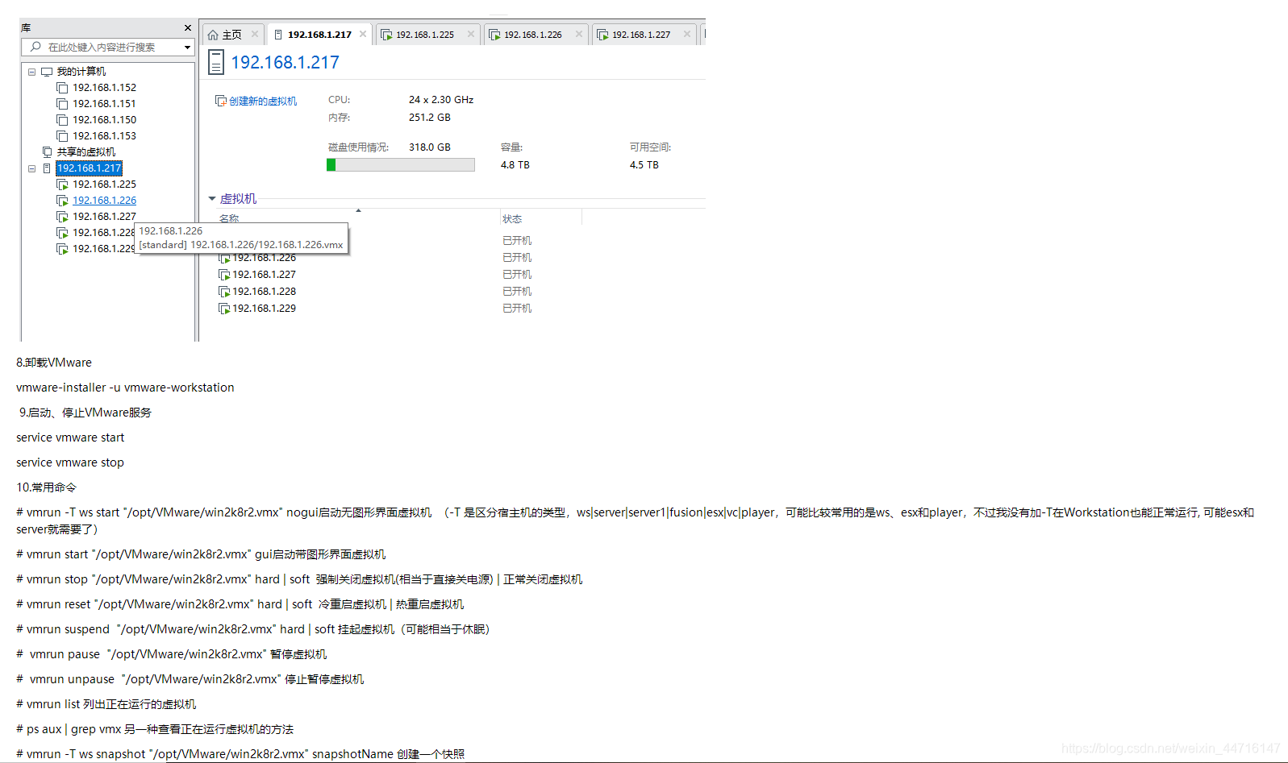Close the 192.168.1.225 tab

click(471, 34)
